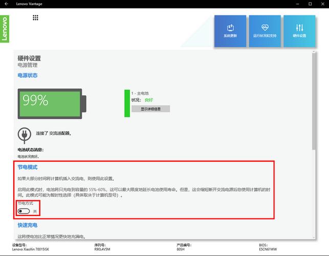Select the 电池状态消息 label
This screenshot has height=256, width=329.
[x=31, y=150]
